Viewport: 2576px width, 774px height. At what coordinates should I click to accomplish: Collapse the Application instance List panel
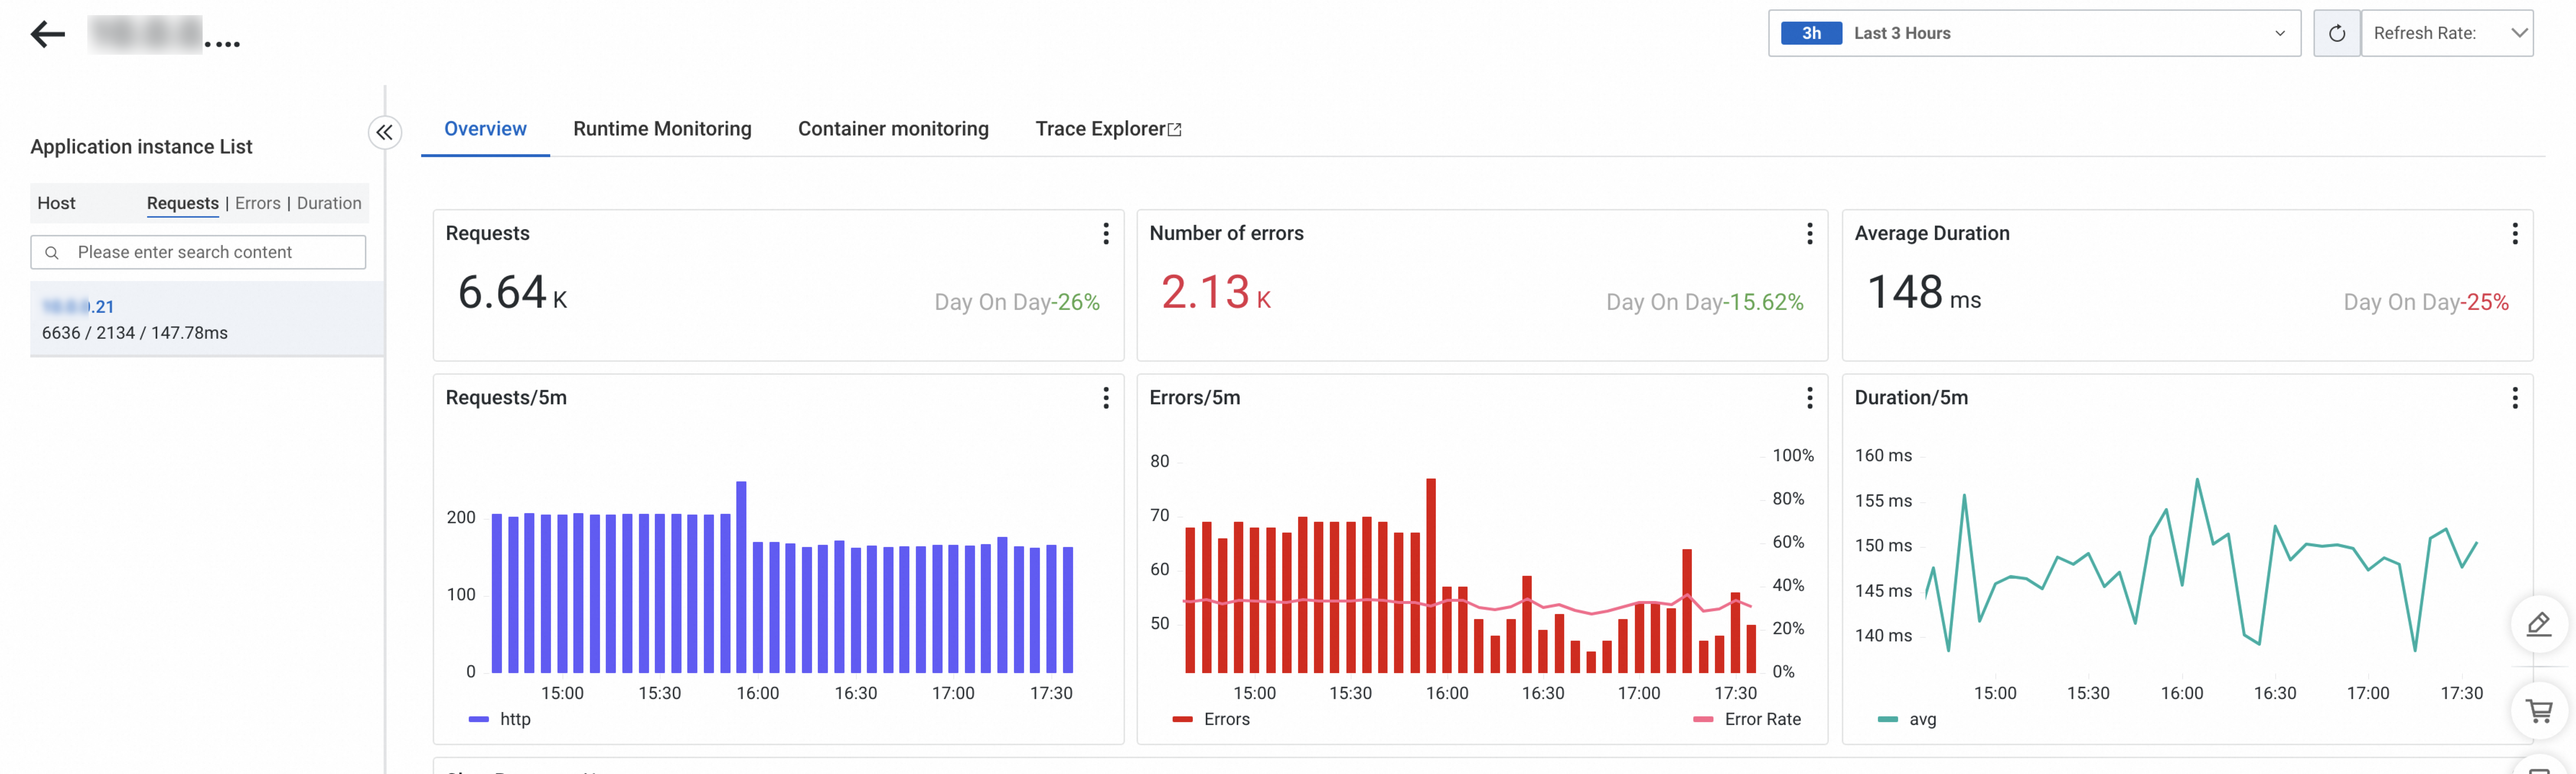coord(384,132)
